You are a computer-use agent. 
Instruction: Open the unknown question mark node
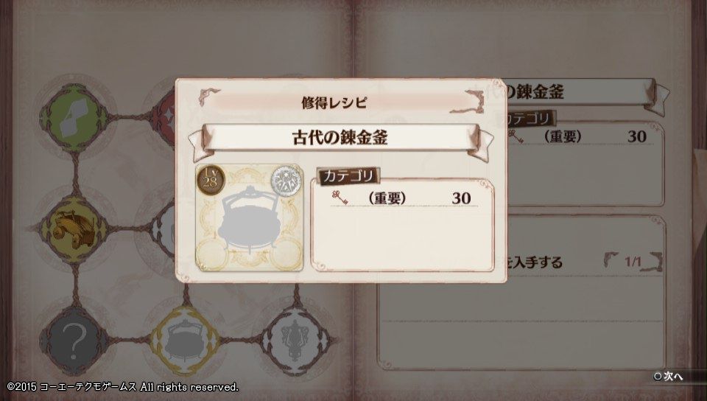[x=74, y=341]
